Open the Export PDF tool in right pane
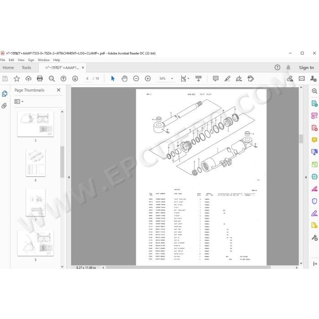 tap(314, 103)
